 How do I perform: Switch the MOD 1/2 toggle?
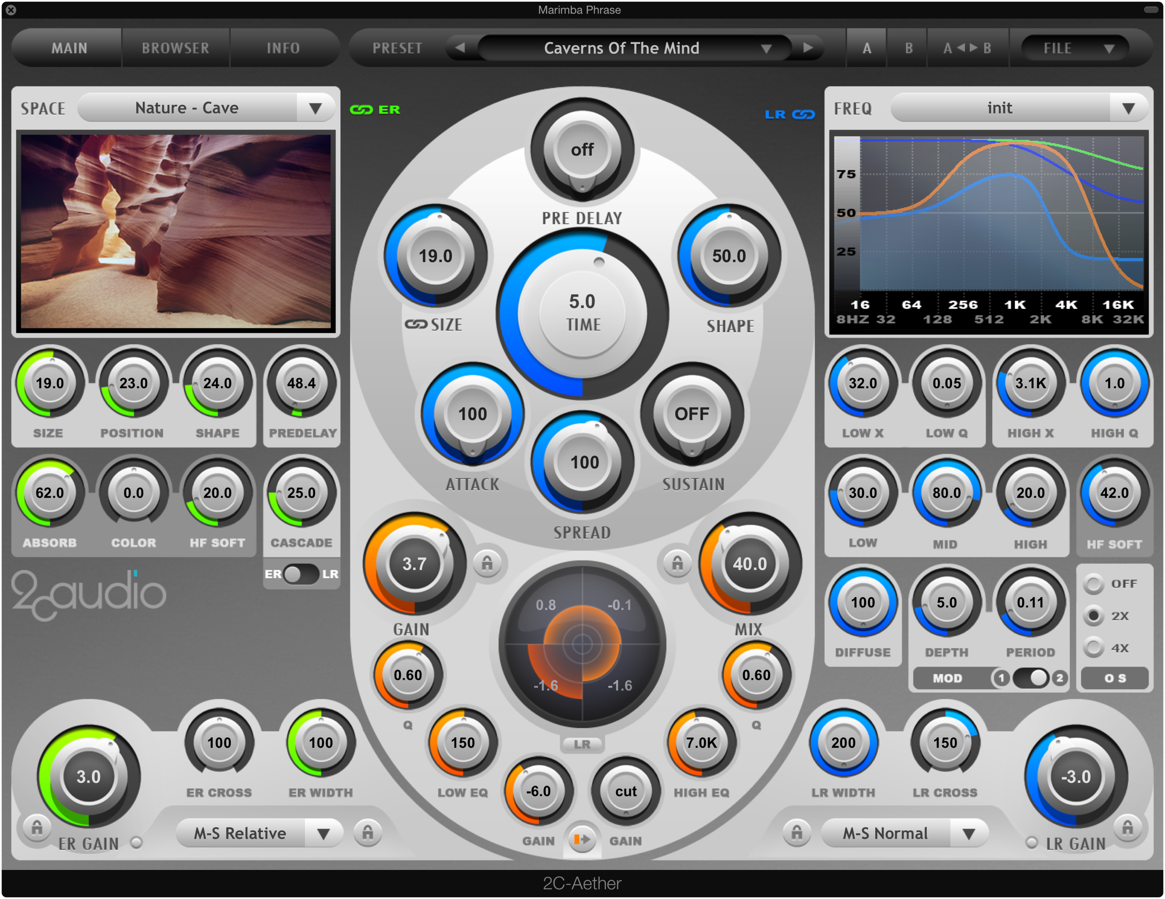point(1031,678)
